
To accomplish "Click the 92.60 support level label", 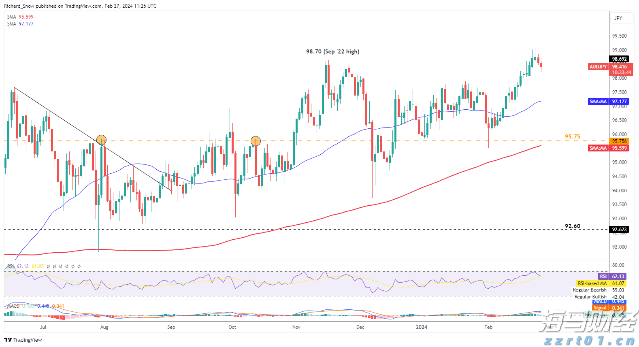I will click(x=572, y=226).
